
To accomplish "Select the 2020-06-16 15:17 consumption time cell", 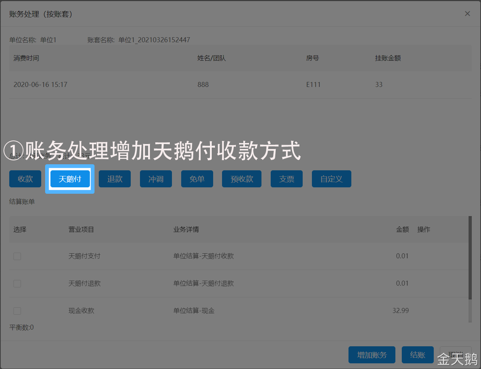I will click(40, 84).
